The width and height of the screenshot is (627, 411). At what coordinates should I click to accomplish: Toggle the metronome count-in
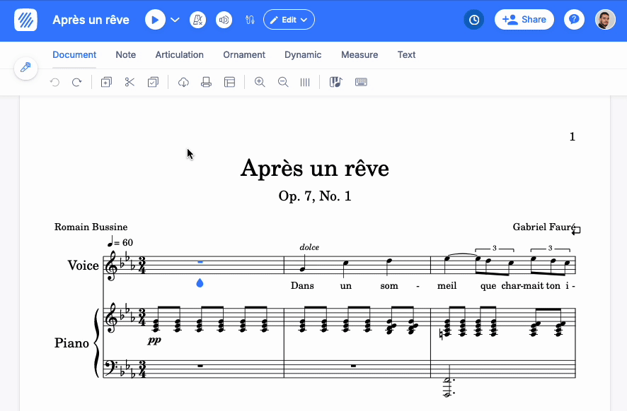(x=198, y=20)
